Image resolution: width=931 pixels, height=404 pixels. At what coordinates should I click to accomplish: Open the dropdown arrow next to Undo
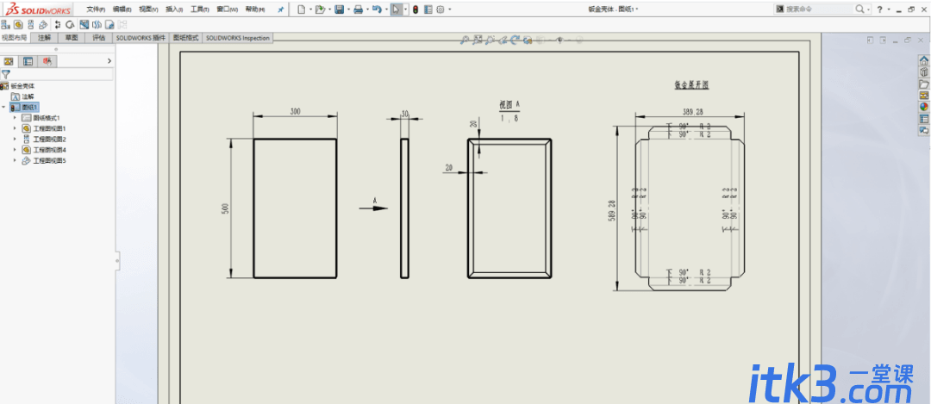click(x=386, y=10)
